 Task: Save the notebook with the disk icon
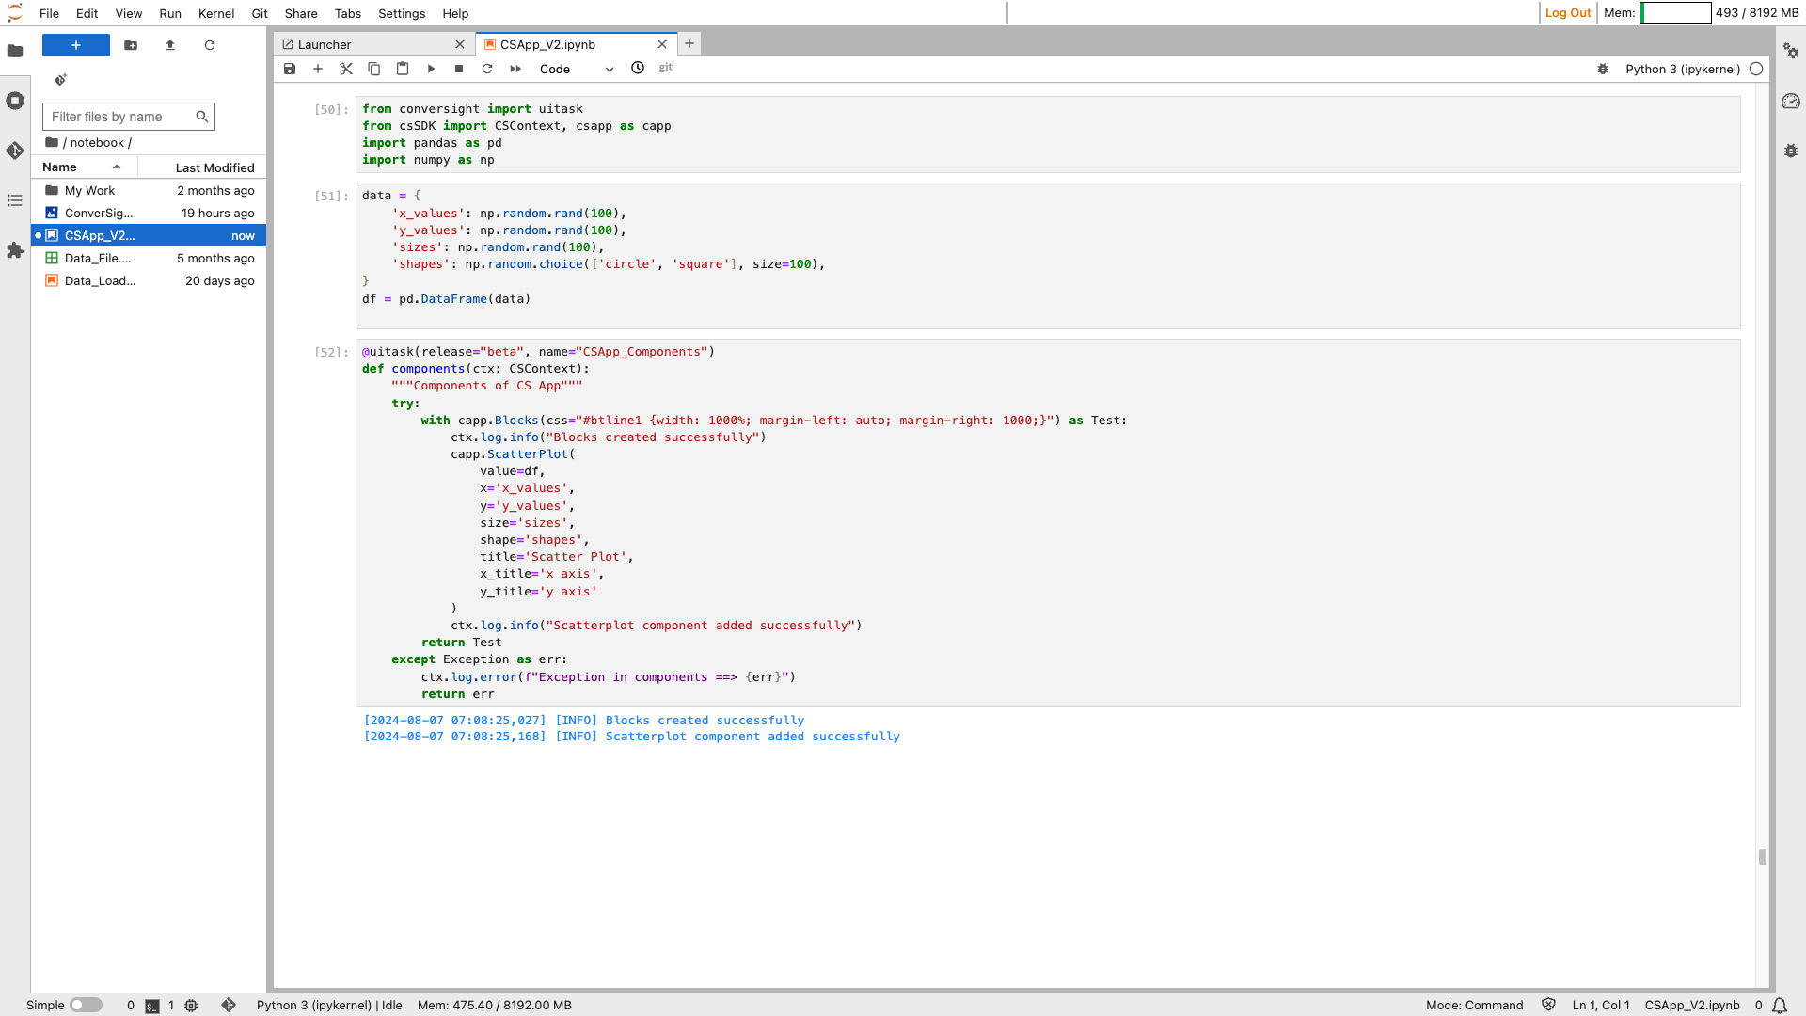click(290, 69)
